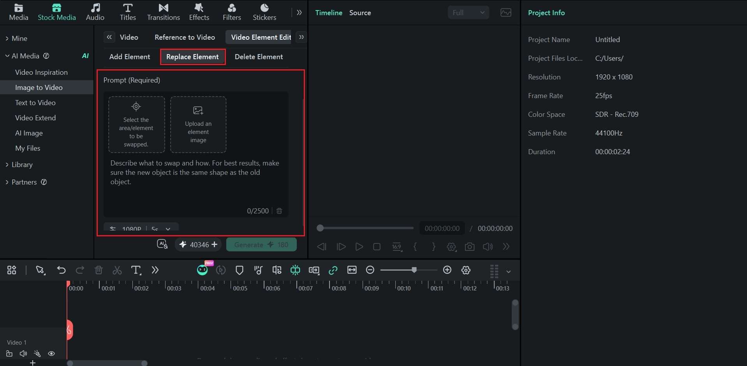Open the Transitions tab
747x366 pixels.
click(163, 12)
